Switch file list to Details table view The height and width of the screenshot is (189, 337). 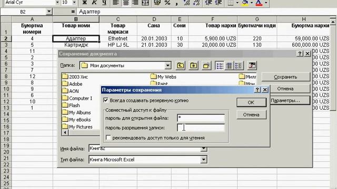pyautogui.click(x=229, y=66)
